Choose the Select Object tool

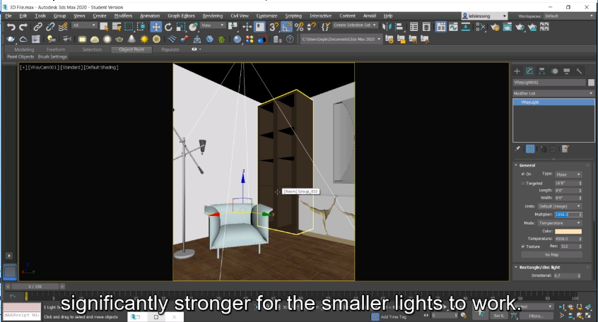(x=104, y=27)
